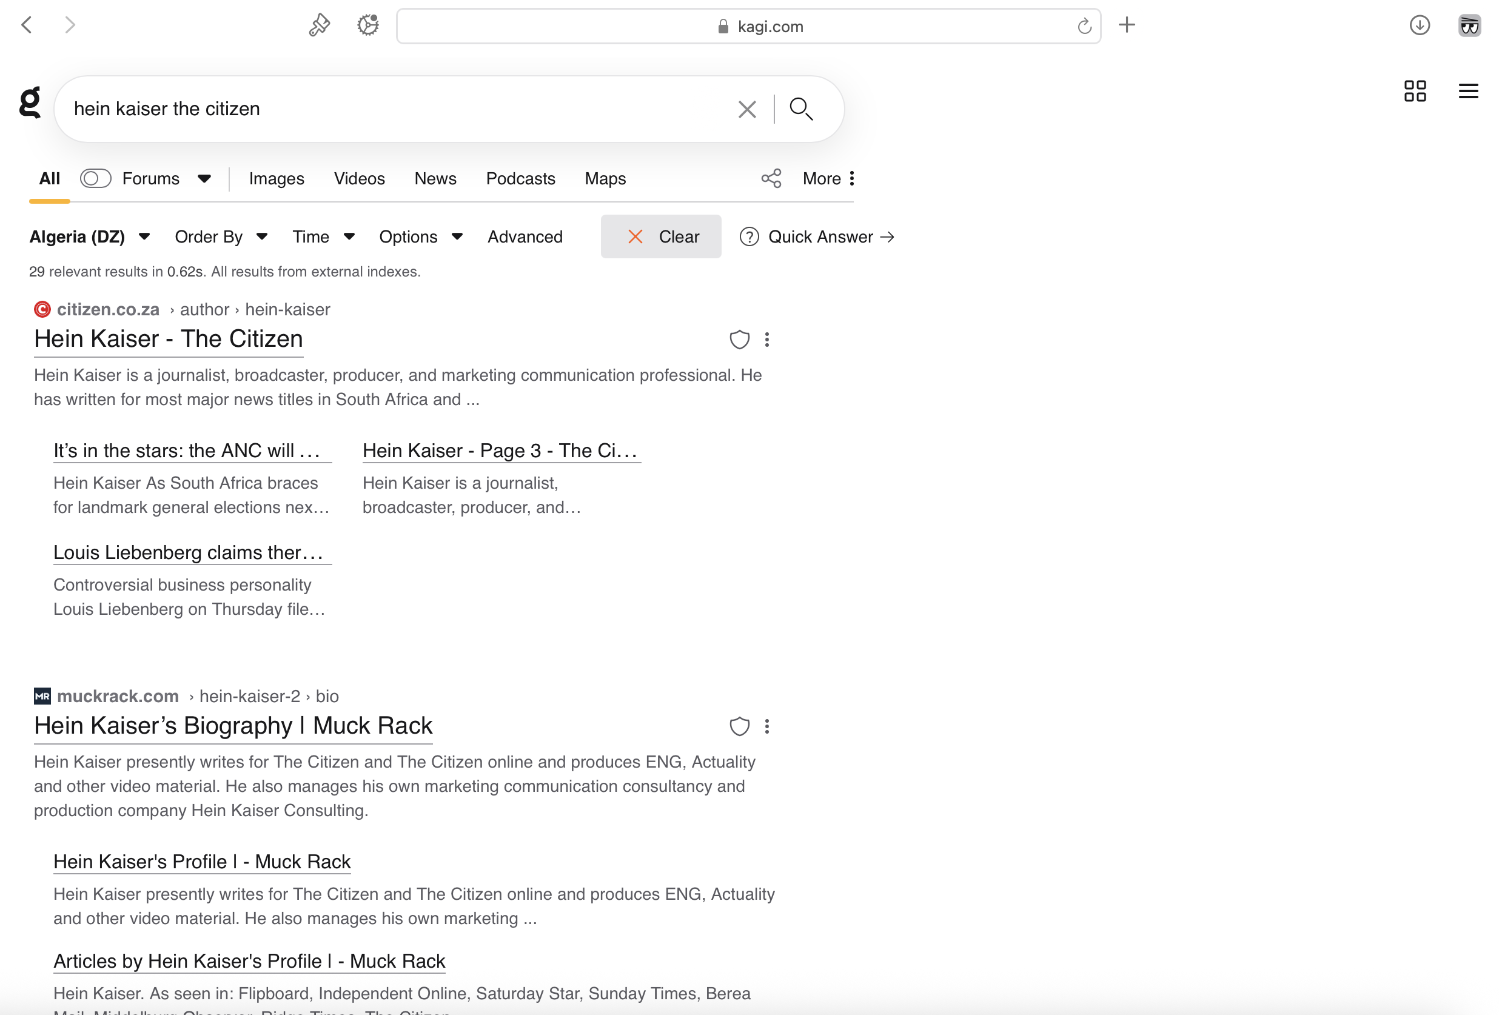
Task: Open three-dot menu for Muck Rack result
Action: point(766,727)
